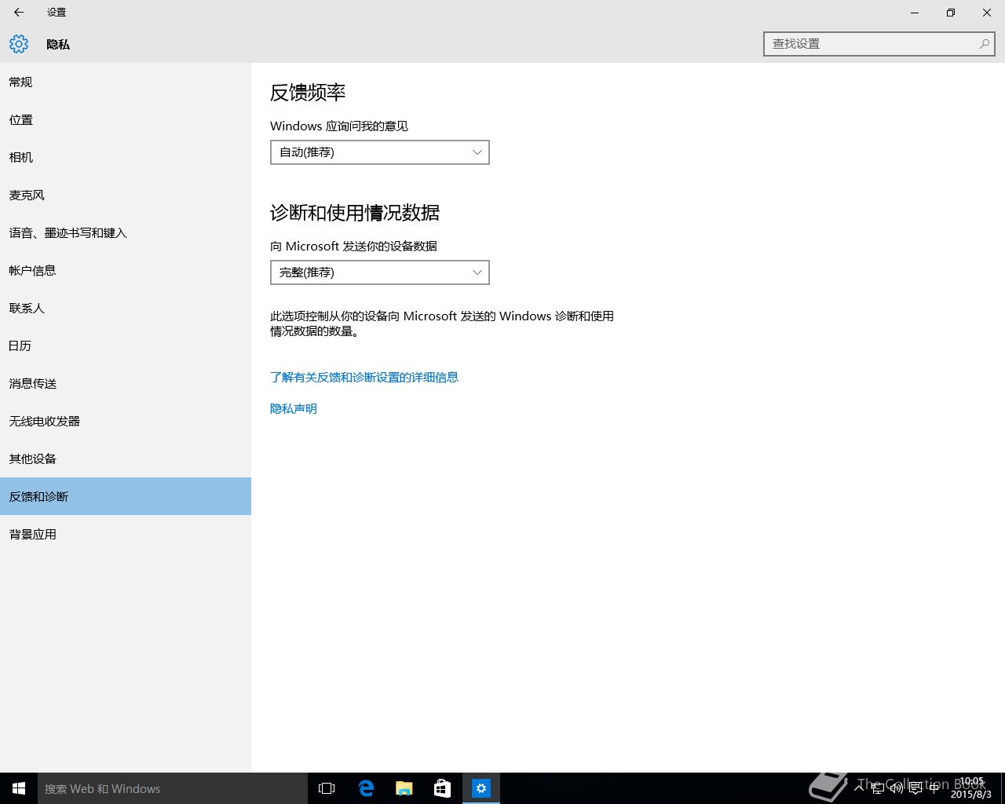Click the 搜索 Web 和 Windows taskbar search box

[173, 788]
